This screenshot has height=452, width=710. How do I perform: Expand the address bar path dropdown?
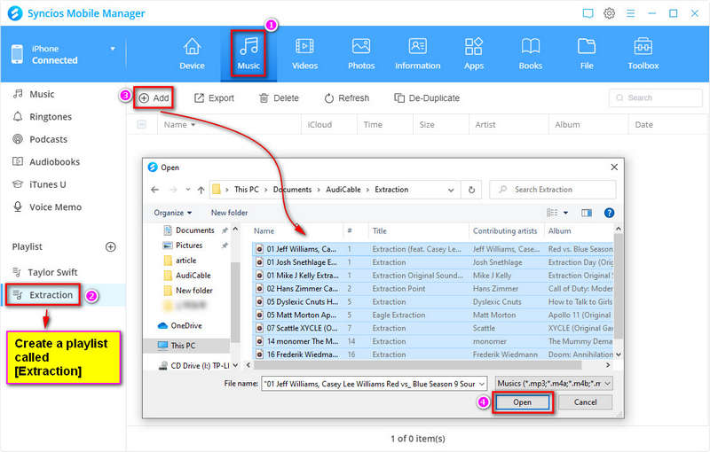pyautogui.click(x=451, y=190)
